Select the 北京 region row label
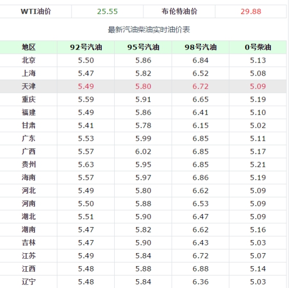The image size is (289, 288). point(28,60)
